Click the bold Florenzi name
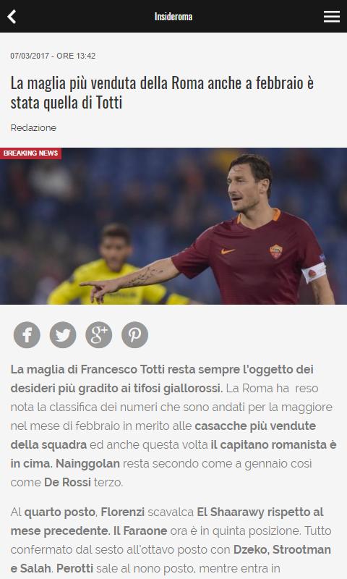The image size is (347, 579). (123, 512)
